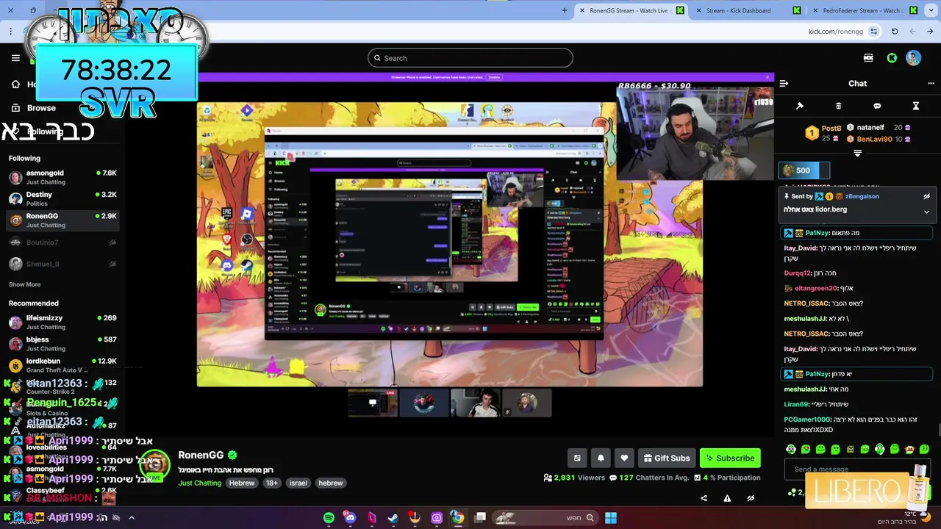Click the chat collapse arrow icon
This screenshot has width=941, height=529.
point(784,83)
